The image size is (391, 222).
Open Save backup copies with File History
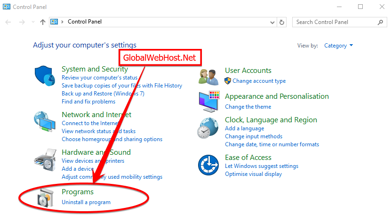(x=122, y=86)
